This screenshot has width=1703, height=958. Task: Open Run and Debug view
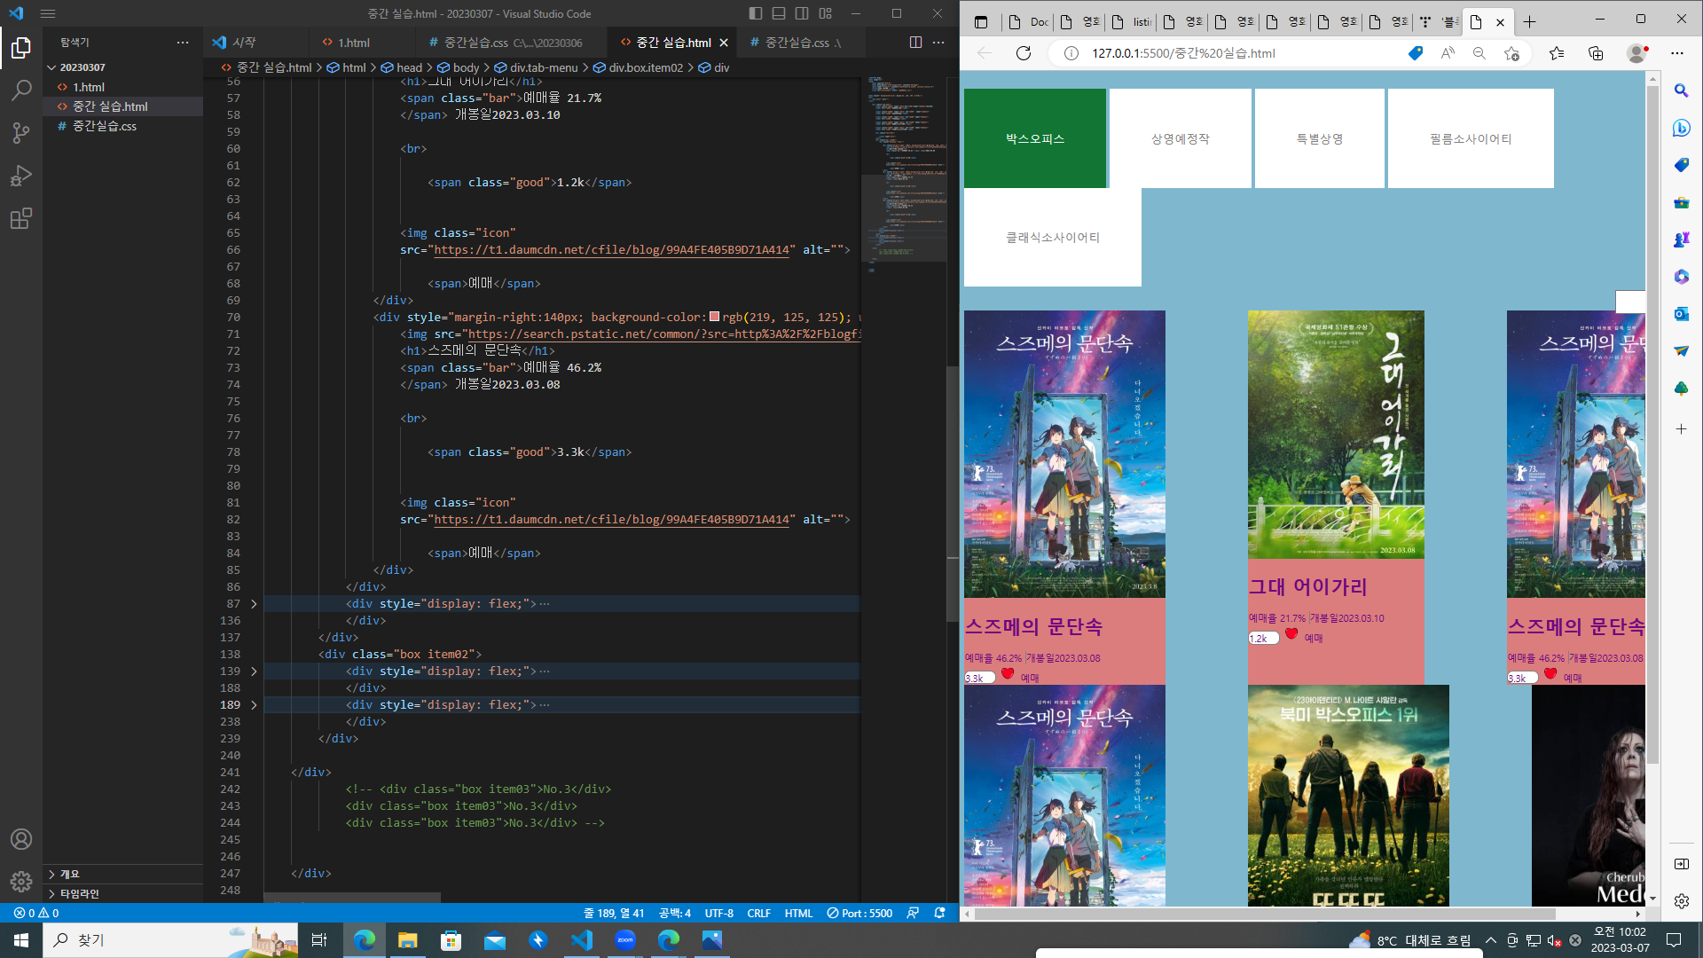pyautogui.click(x=21, y=176)
